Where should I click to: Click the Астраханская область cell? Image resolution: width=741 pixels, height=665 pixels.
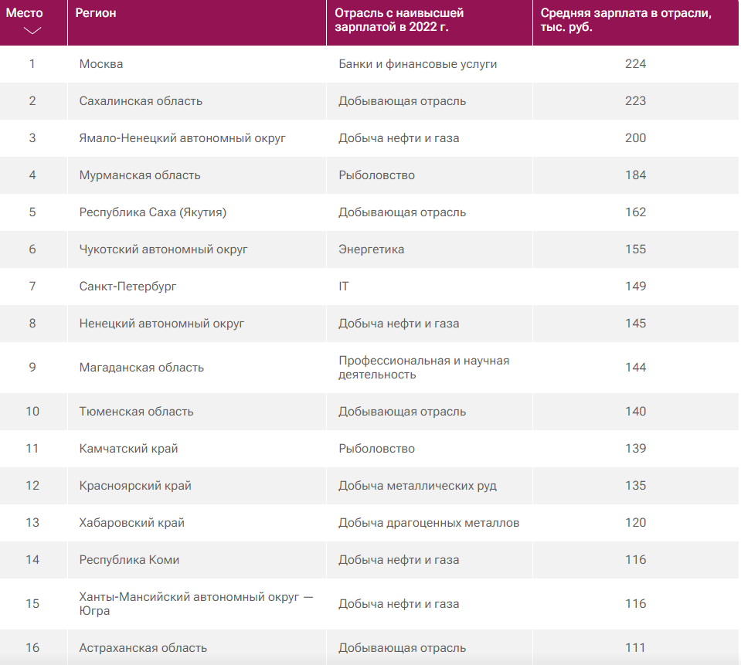click(143, 648)
